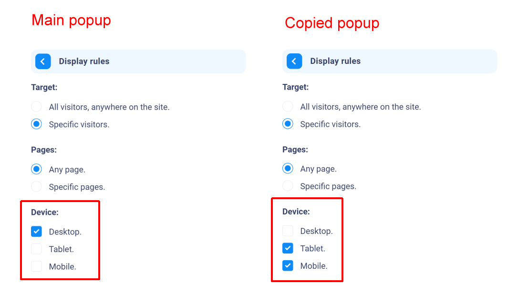This screenshot has height=305, width=518.
Task: Click 'Tablet.' label text in Main popup
Action: point(61,249)
